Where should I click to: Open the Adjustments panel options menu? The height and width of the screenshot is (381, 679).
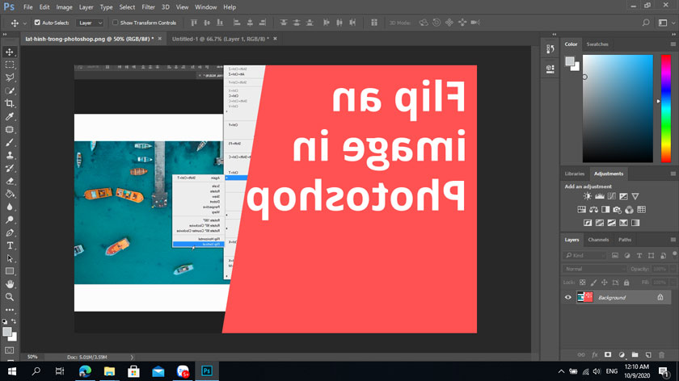[x=673, y=174]
